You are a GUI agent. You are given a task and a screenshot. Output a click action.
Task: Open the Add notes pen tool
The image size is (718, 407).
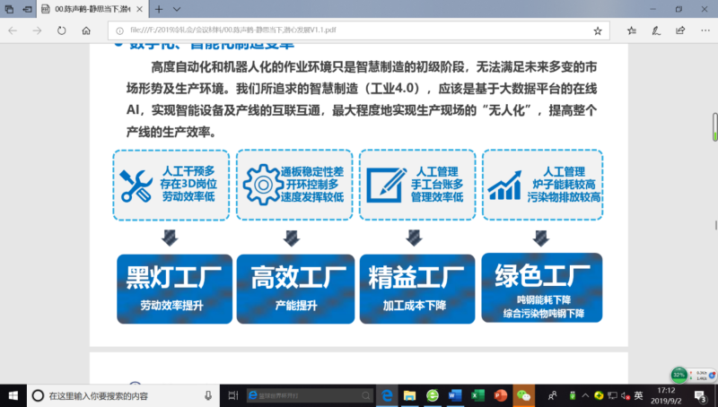[x=656, y=30]
